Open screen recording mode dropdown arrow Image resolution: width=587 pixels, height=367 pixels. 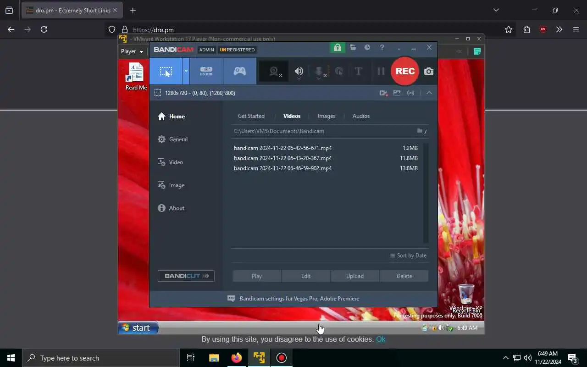coord(186,71)
